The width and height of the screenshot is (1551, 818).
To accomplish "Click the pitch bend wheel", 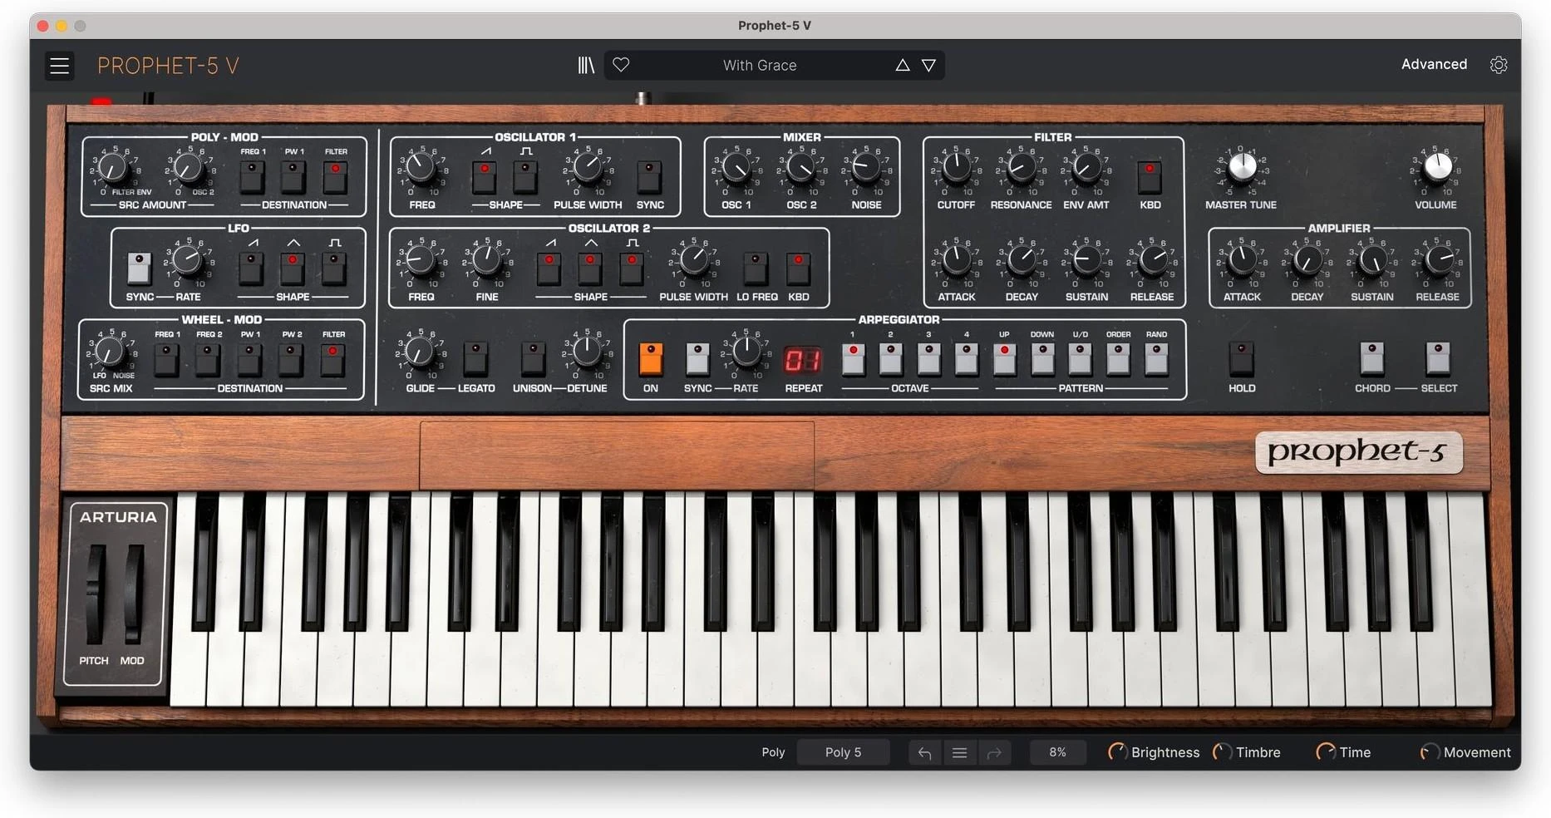I will (x=96, y=594).
